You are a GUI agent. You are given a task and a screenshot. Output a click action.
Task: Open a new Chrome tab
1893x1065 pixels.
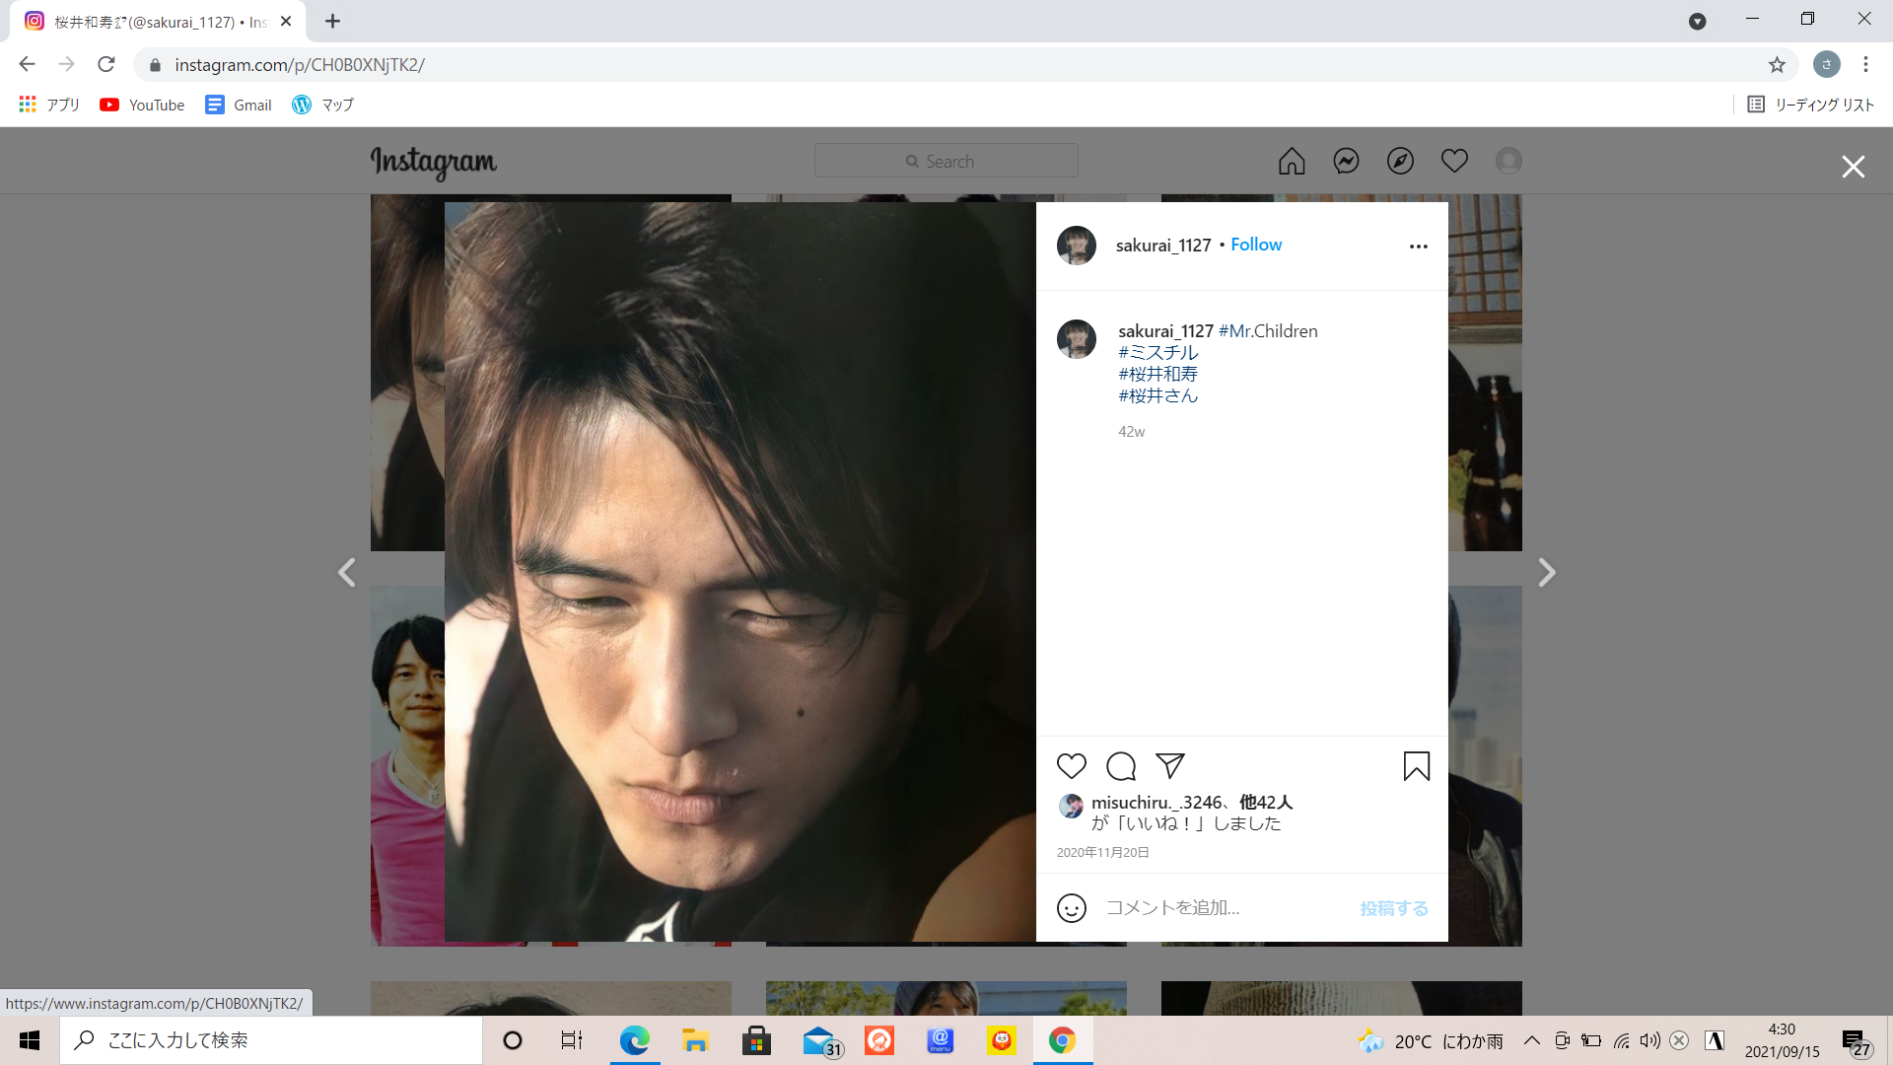click(x=332, y=21)
